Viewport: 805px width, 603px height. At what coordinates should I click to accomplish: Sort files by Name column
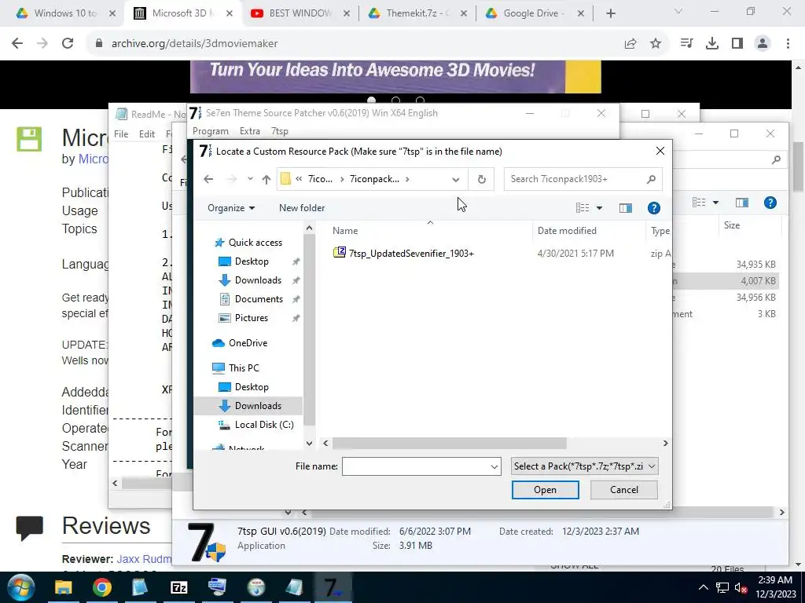coord(345,231)
